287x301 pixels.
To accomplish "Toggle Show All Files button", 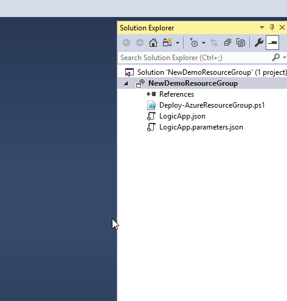I will [x=241, y=43].
